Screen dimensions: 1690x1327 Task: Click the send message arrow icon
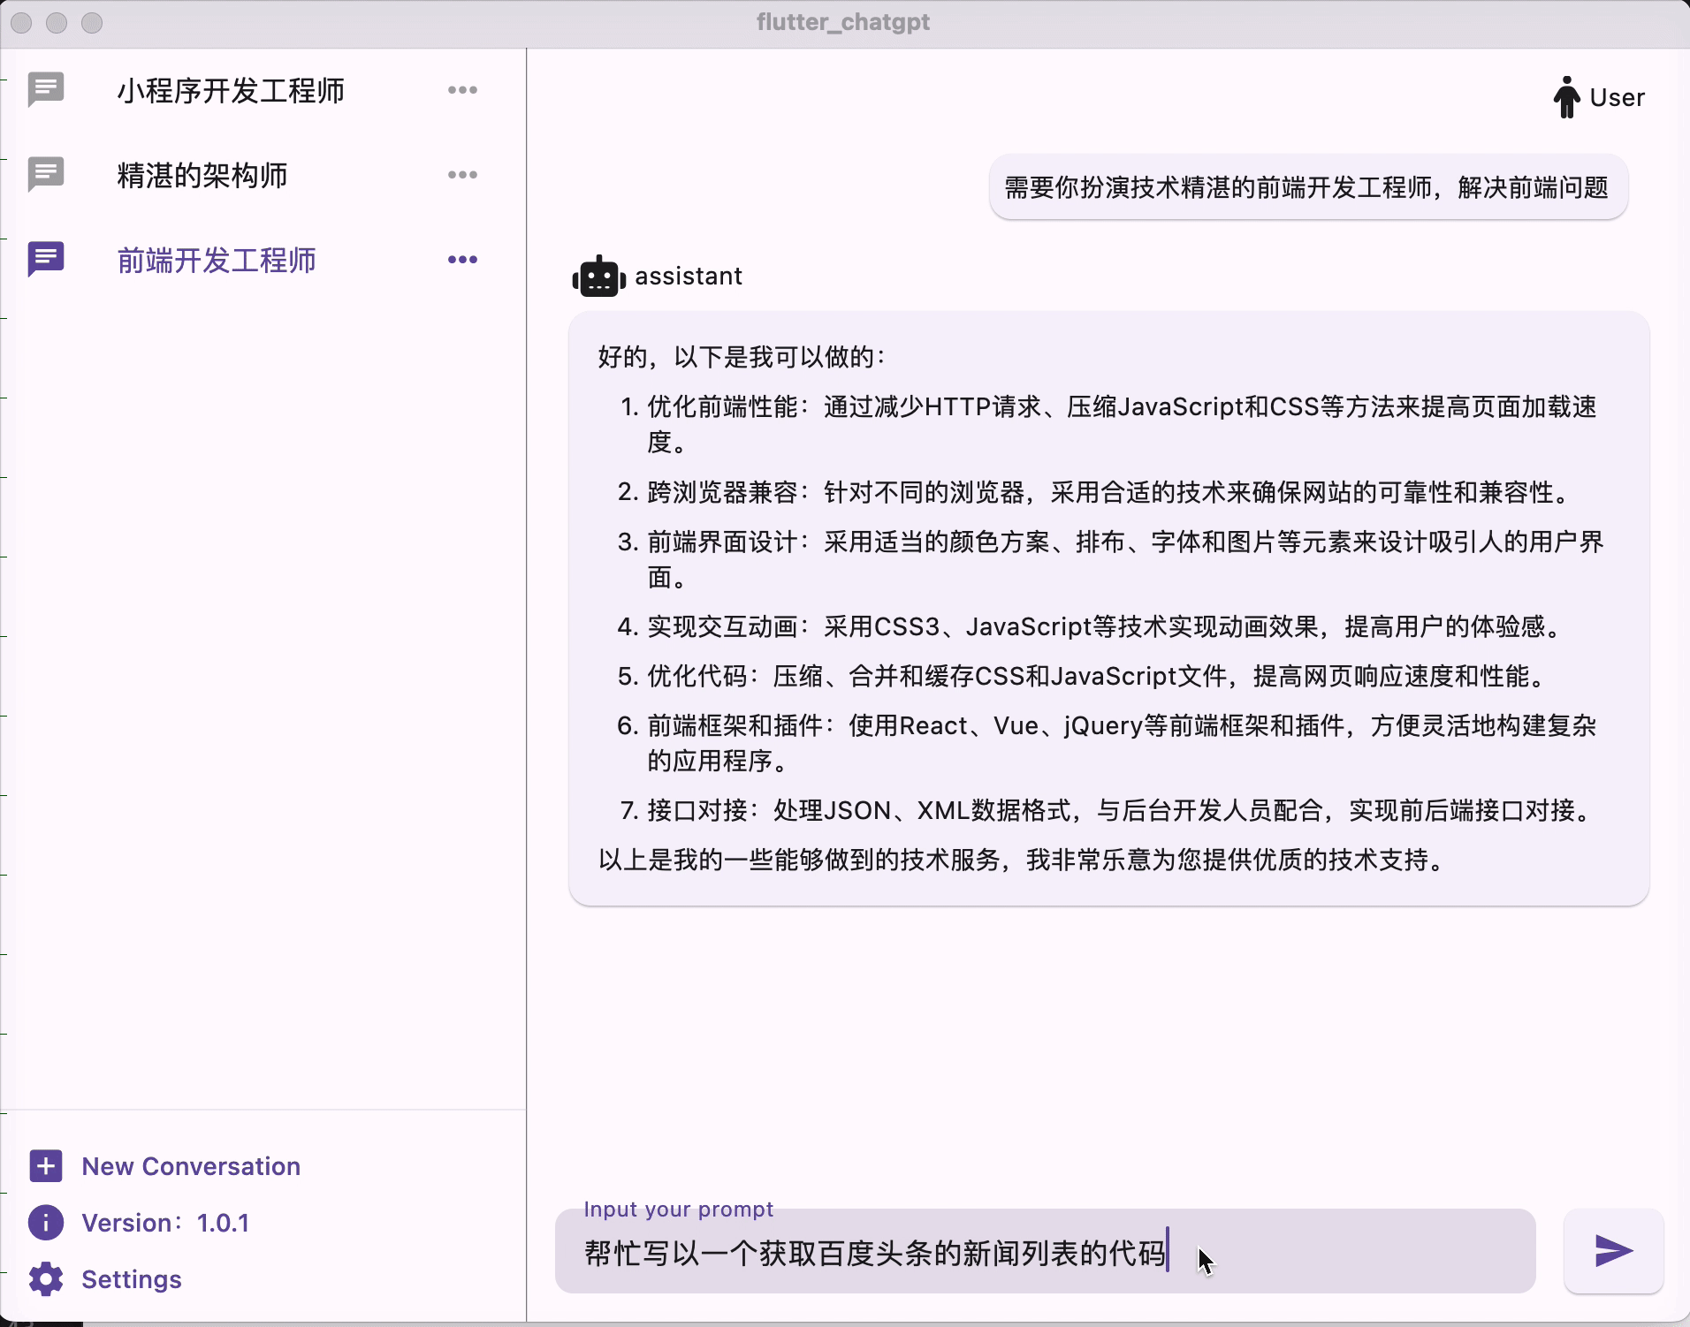(1613, 1251)
